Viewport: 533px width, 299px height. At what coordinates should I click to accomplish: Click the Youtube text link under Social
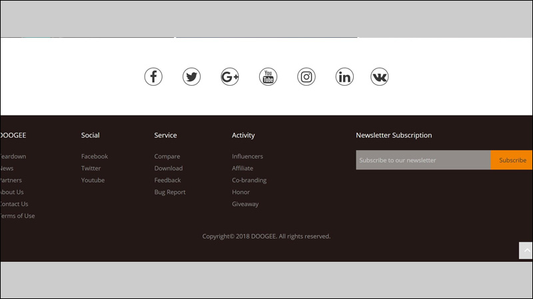[93, 180]
